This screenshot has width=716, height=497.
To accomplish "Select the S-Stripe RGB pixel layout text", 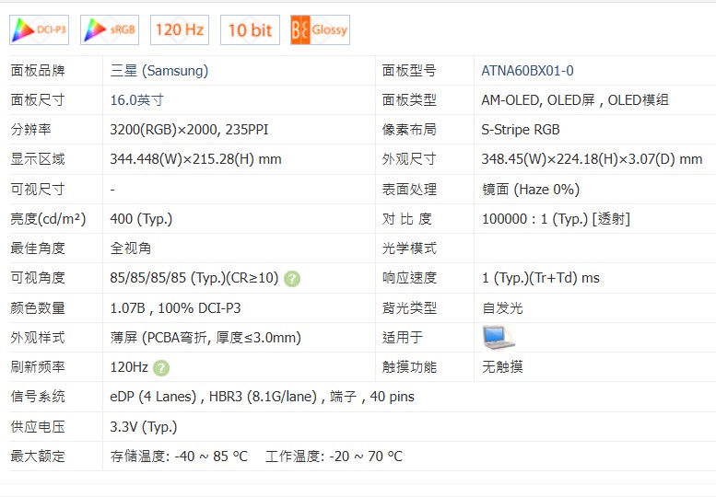I will click(x=520, y=130).
